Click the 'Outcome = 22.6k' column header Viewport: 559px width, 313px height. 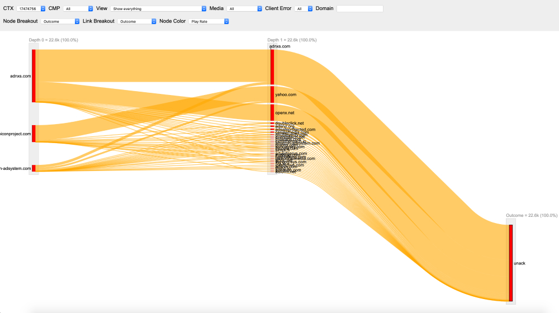(x=532, y=215)
